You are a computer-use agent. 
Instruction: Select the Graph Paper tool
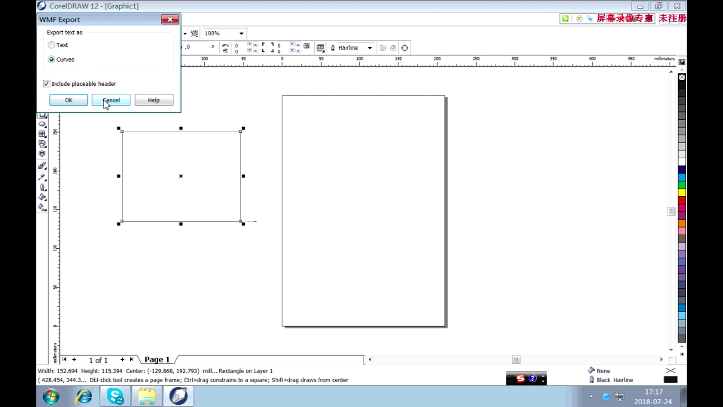click(x=42, y=134)
